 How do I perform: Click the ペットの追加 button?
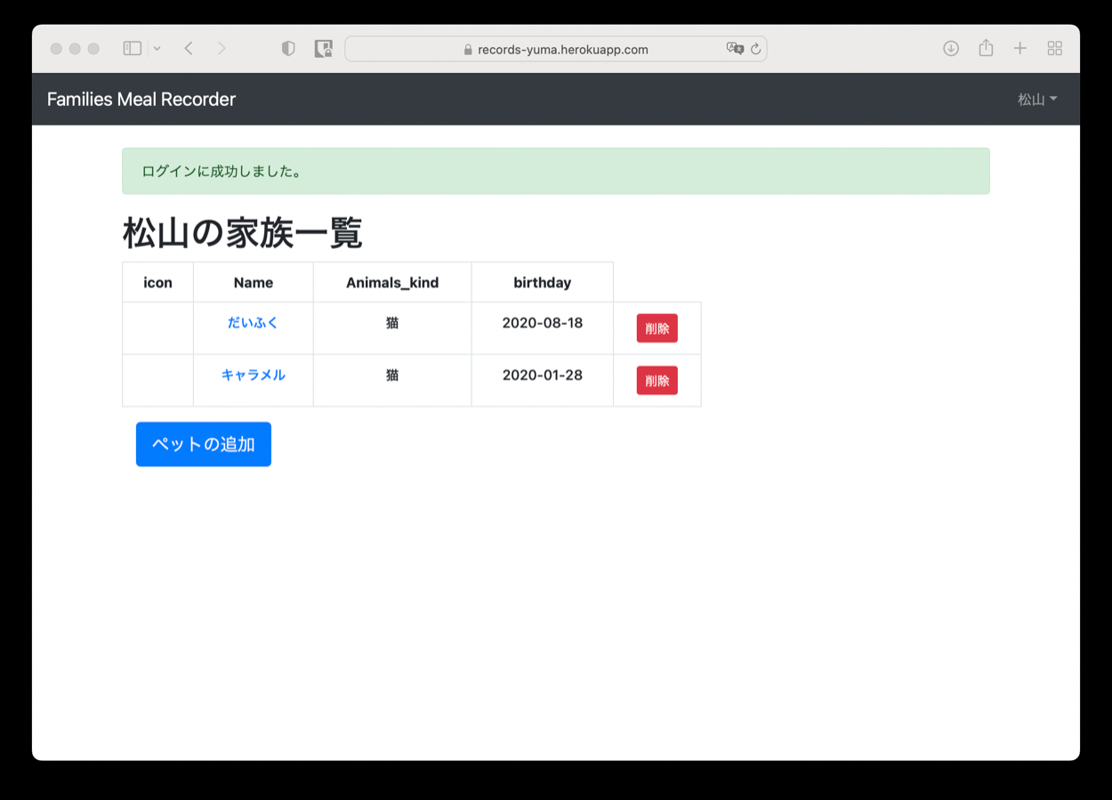pyautogui.click(x=204, y=444)
